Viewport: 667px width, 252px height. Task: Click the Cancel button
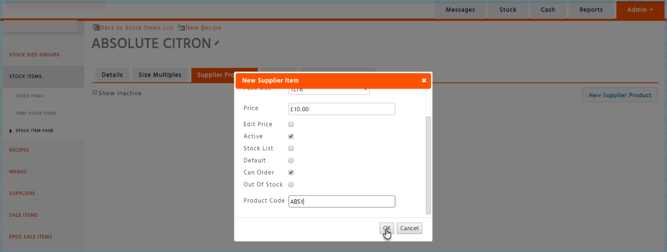[x=409, y=228]
